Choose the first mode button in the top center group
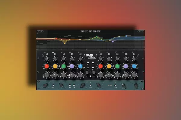 82,31
